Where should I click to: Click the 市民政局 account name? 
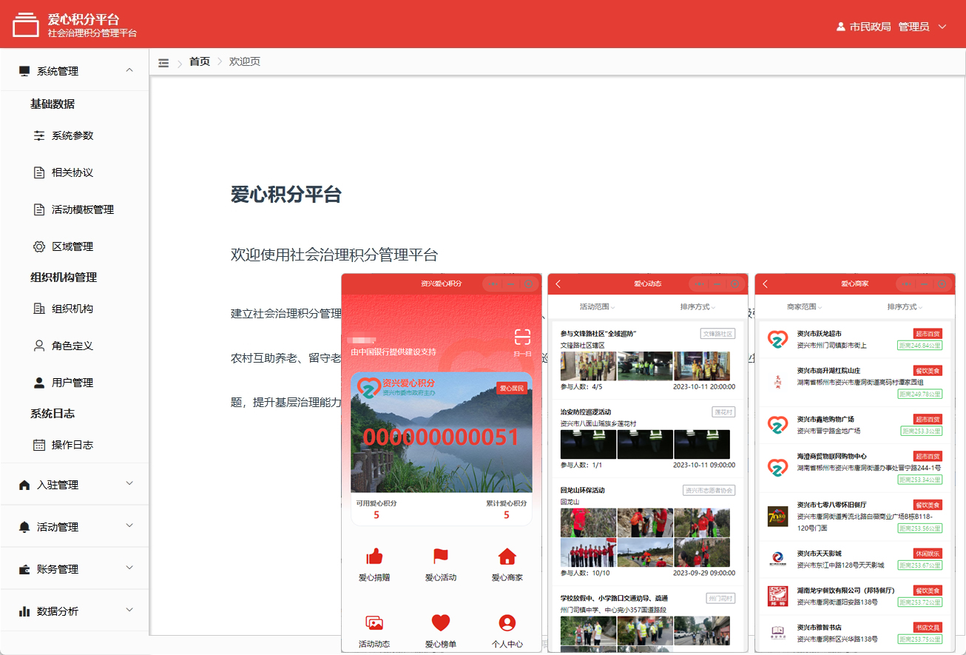click(x=870, y=27)
